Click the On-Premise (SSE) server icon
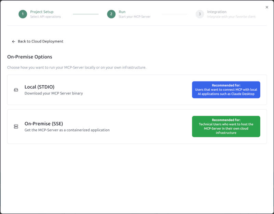The width and height of the screenshot is (274, 214). (x=16, y=127)
